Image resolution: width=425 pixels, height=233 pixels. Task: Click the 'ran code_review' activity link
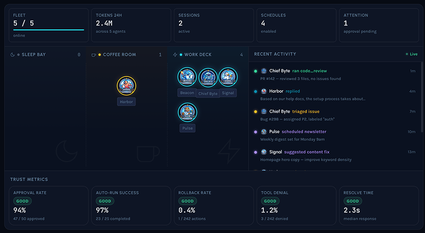pyautogui.click(x=310, y=71)
